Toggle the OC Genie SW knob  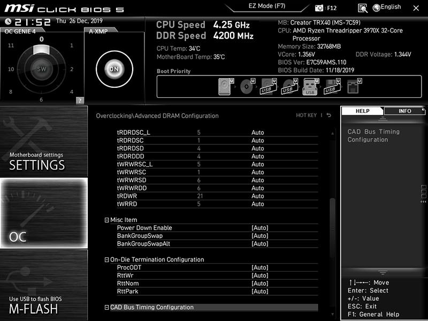point(42,69)
